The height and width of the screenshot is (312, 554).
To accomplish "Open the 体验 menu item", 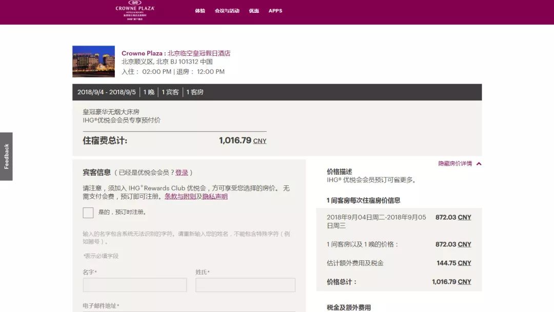I will click(200, 11).
